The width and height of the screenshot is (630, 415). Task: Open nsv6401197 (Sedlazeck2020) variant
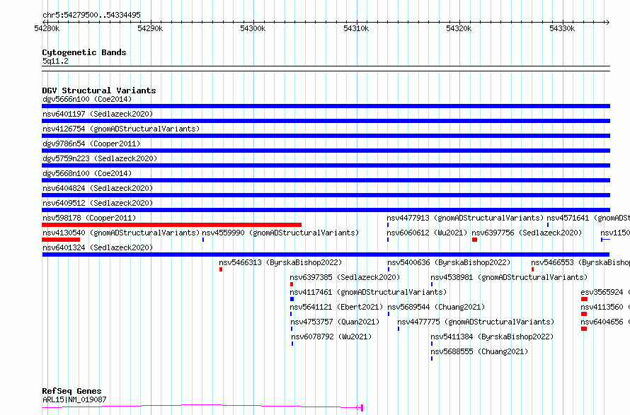[98, 114]
